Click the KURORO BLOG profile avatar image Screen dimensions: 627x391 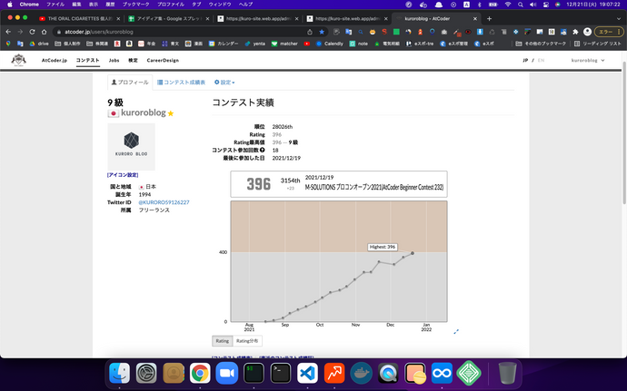(x=131, y=147)
